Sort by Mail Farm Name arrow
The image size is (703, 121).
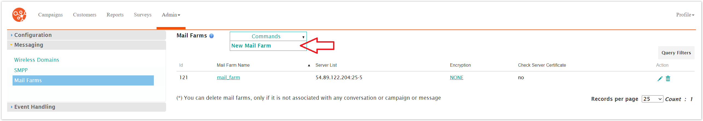pyautogui.click(x=309, y=65)
